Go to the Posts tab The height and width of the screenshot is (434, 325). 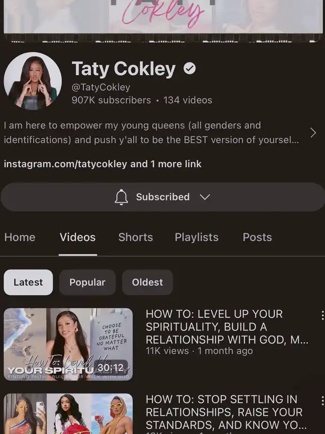point(257,237)
